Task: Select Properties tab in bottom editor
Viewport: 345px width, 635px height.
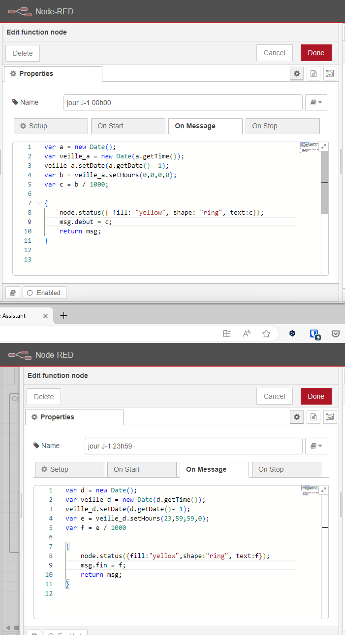Action: click(x=74, y=417)
